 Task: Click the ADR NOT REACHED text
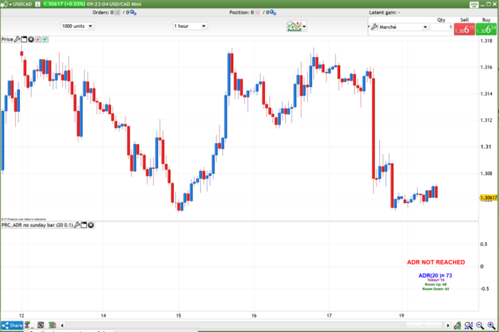pyautogui.click(x=436, y=262)
